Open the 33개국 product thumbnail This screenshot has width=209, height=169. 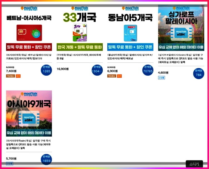[80, 28]
